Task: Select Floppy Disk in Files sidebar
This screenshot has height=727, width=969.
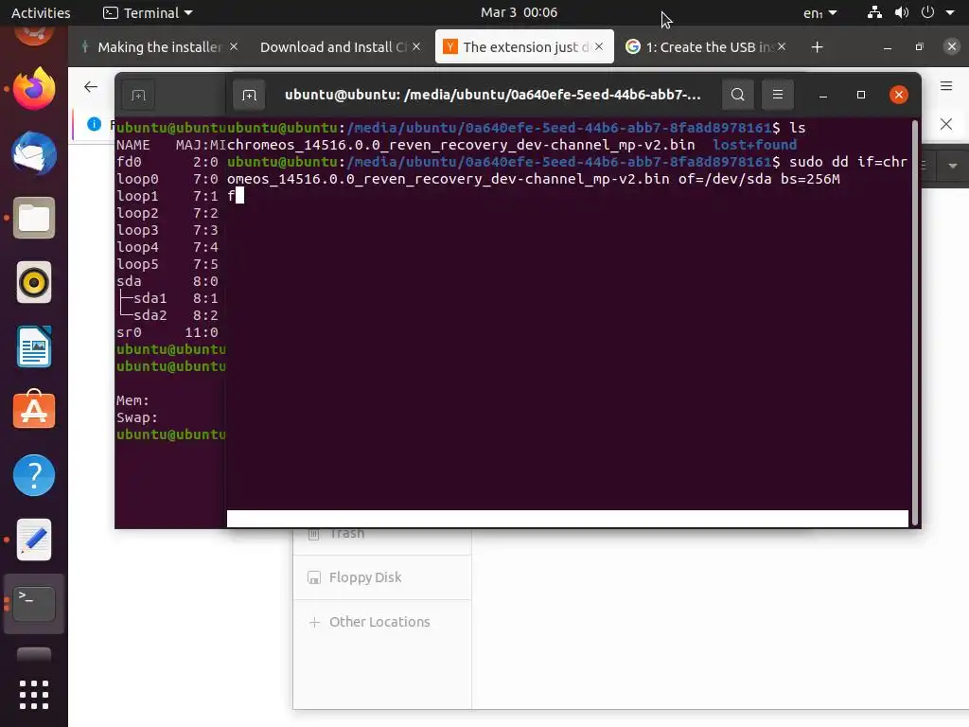Action: click(382, 577)
